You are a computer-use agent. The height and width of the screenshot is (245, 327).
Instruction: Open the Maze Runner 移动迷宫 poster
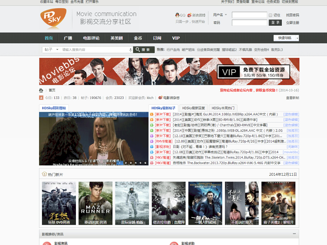click(x=96, y=203)
